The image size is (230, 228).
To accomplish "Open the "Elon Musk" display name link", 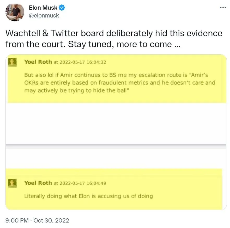I will (x=43, y=8).
